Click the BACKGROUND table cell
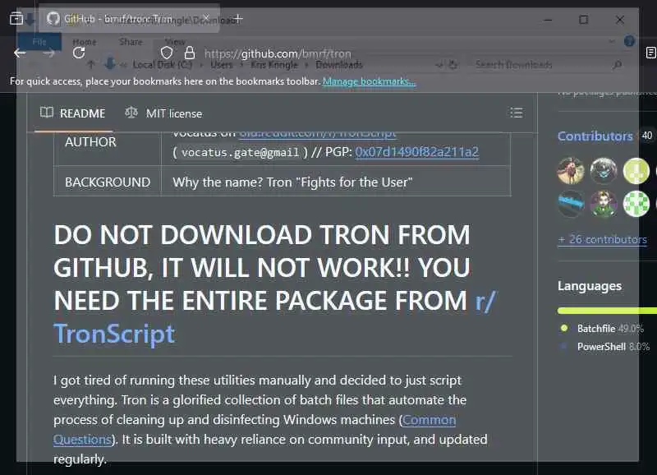This screenshot has height=475, width=657. (108, 182)
